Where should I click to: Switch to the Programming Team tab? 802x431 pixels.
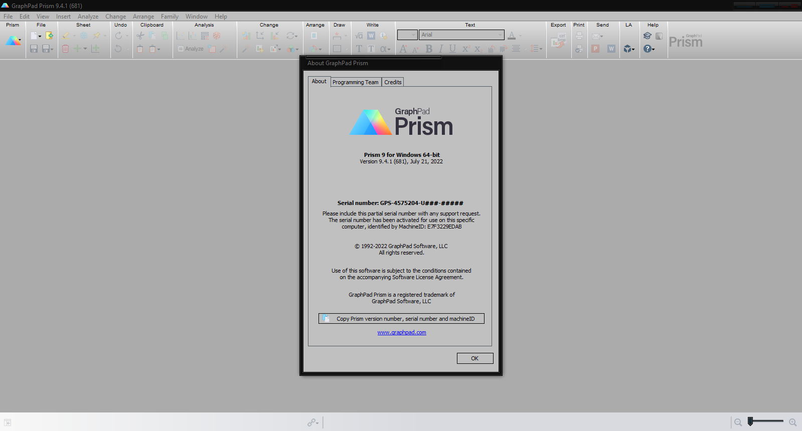tap(356, 82)
